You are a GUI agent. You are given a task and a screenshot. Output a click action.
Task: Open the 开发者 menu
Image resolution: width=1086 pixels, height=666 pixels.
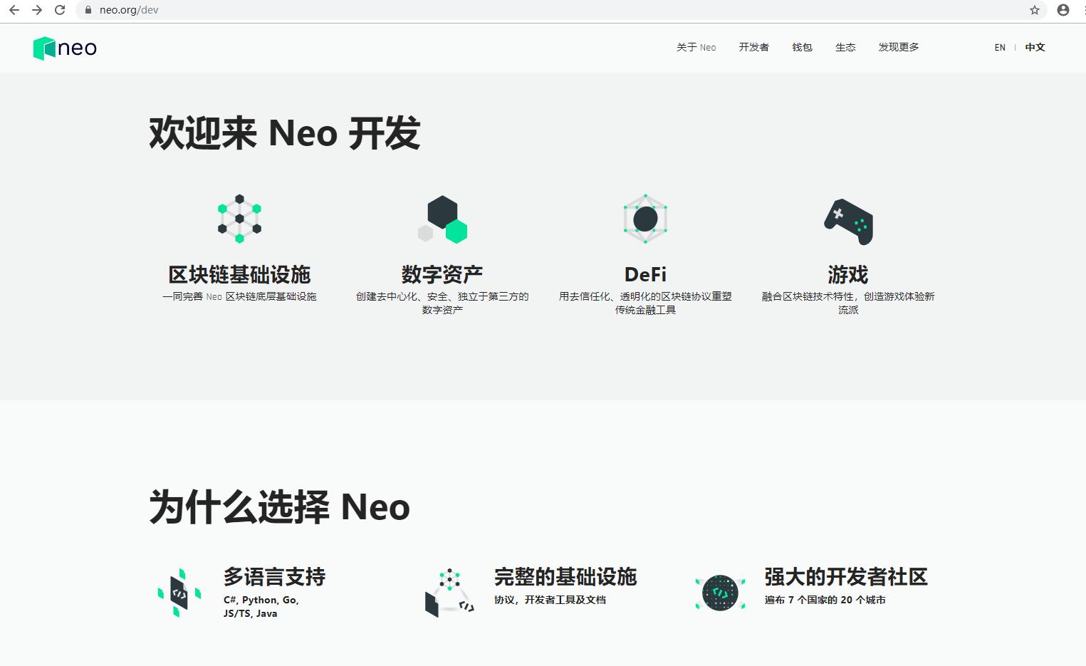753,47
